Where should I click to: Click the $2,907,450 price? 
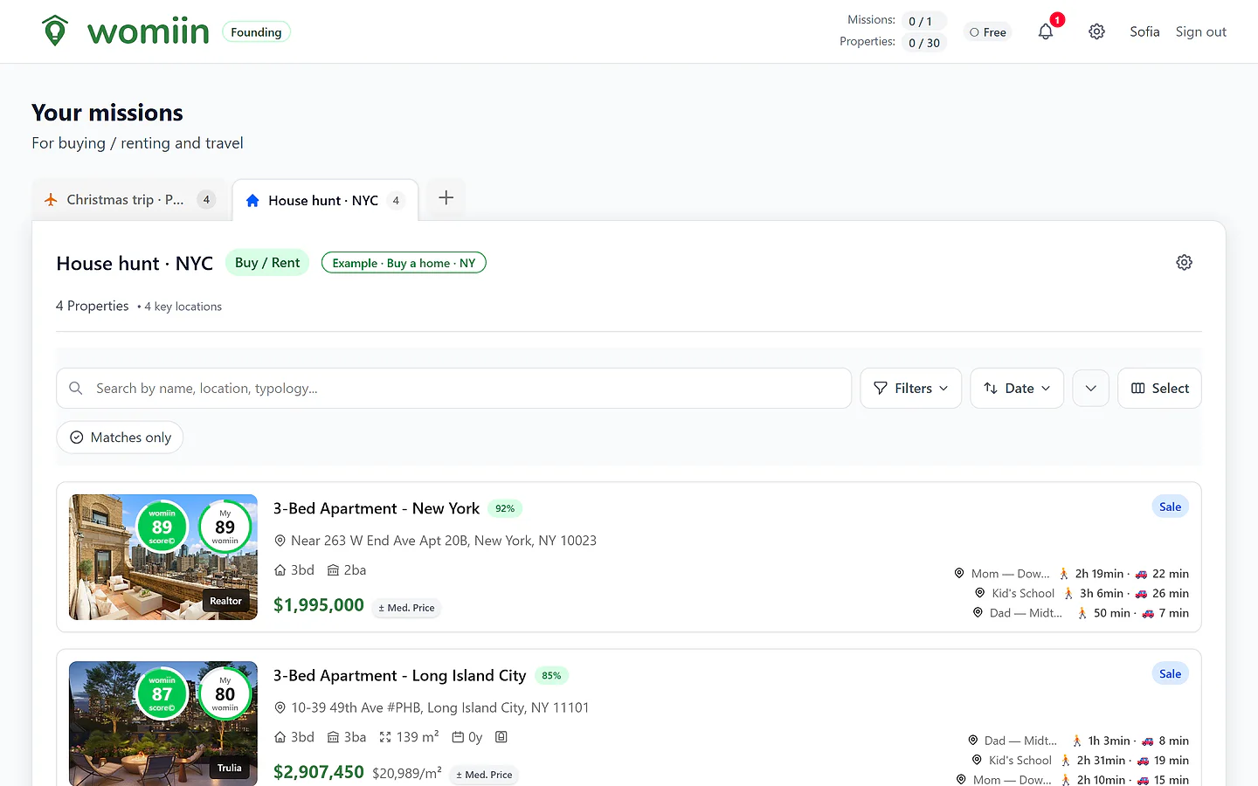tap(319, 771)
